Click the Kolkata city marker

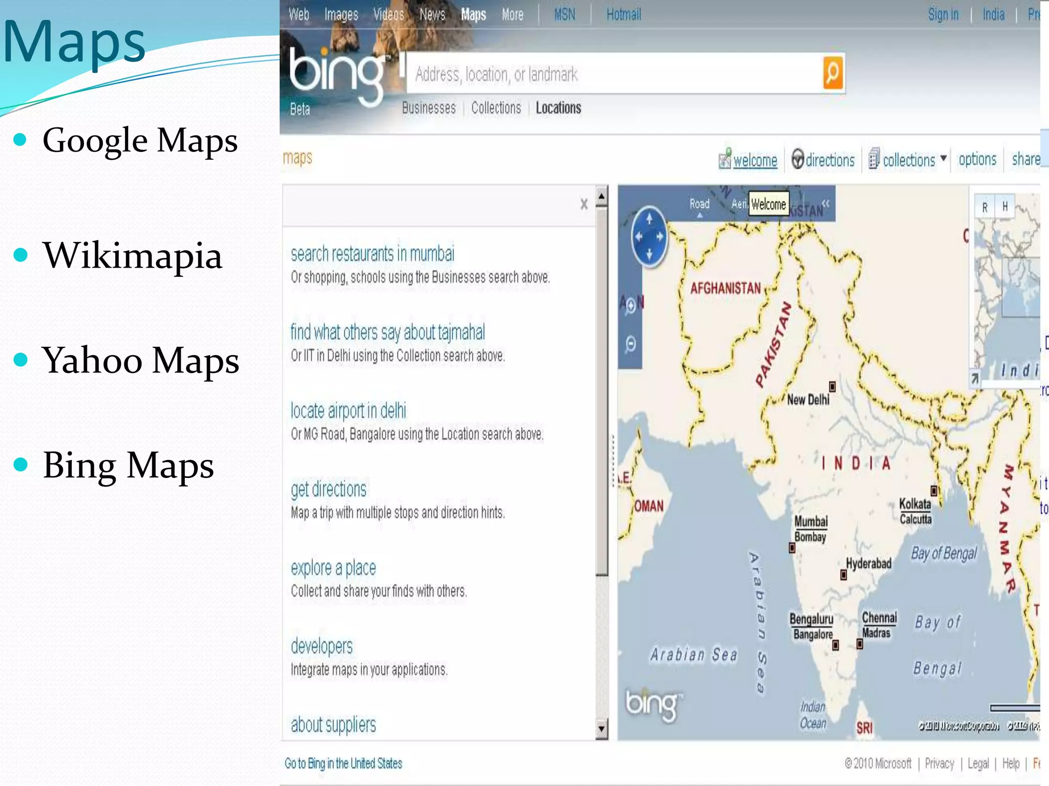coord(934,491)
